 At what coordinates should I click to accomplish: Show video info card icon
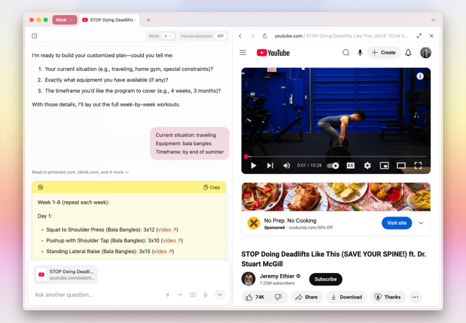pos(419,76)
